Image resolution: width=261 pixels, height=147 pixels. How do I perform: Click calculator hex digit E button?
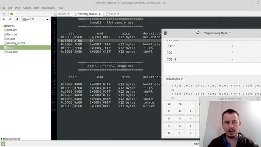191,111
